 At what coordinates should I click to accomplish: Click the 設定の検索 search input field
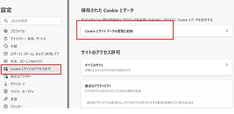[31, 21]
